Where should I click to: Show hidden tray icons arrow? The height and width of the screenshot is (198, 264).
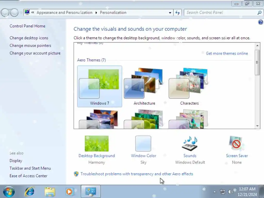coord(214,192)
